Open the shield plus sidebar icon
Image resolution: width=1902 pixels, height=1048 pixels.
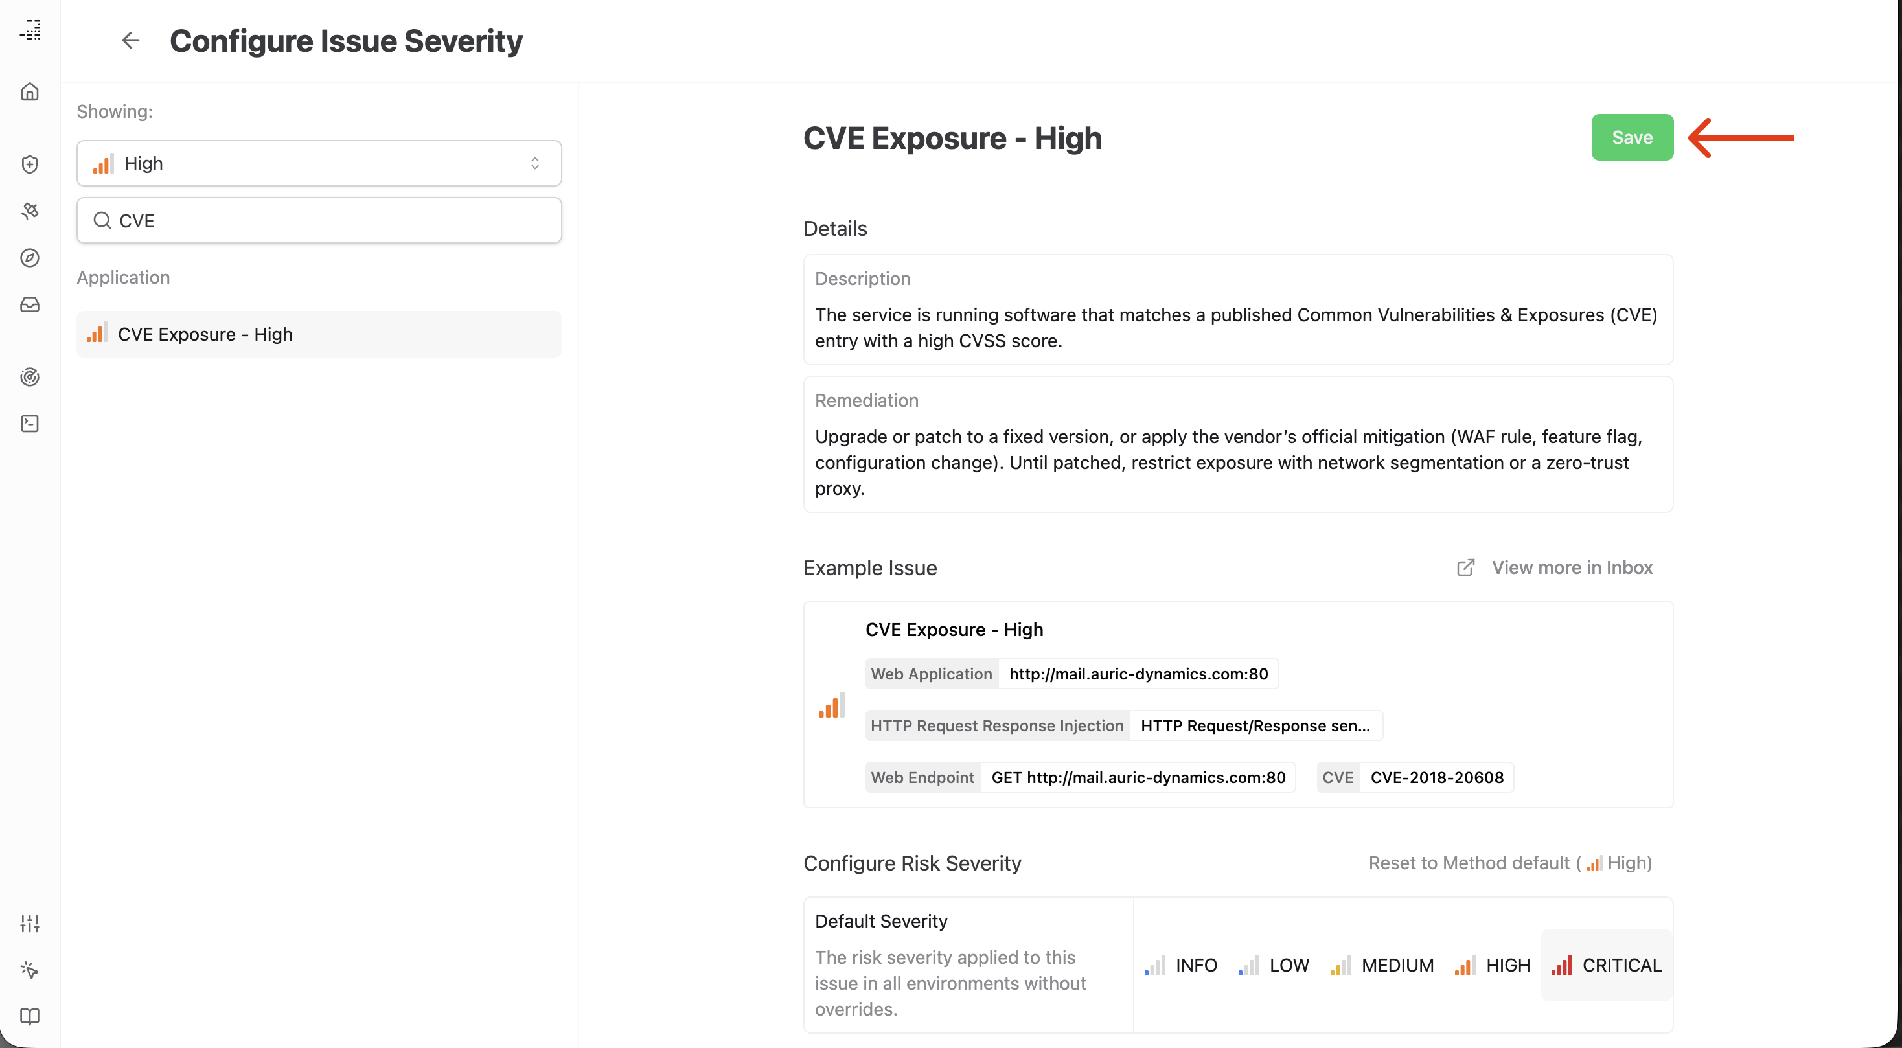30,165
